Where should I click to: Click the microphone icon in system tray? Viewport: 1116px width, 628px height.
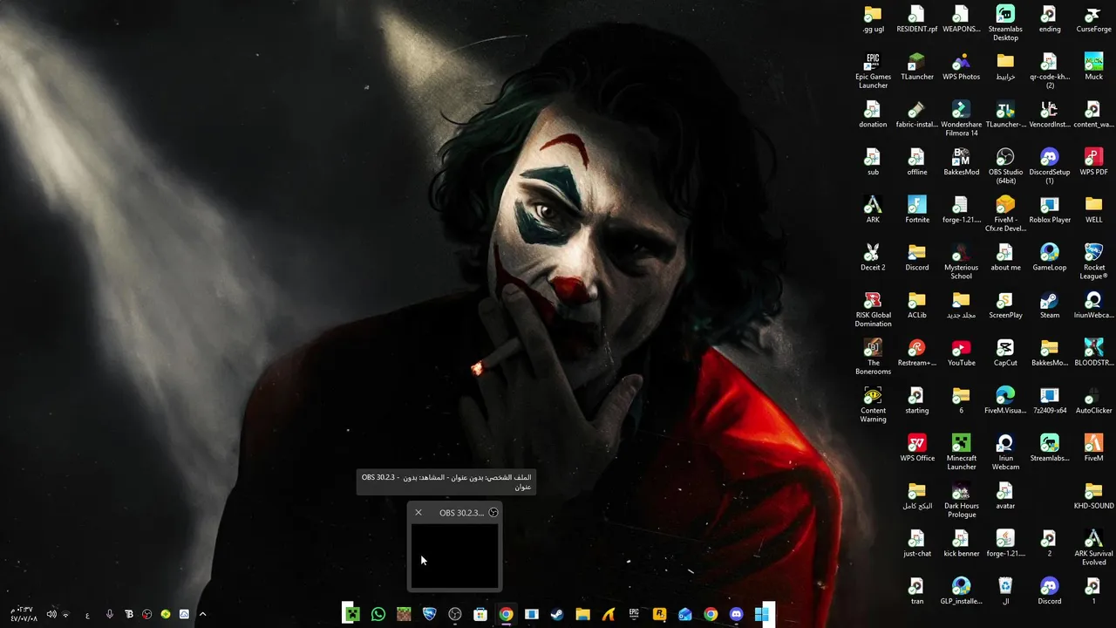click(x=110, y=614)
